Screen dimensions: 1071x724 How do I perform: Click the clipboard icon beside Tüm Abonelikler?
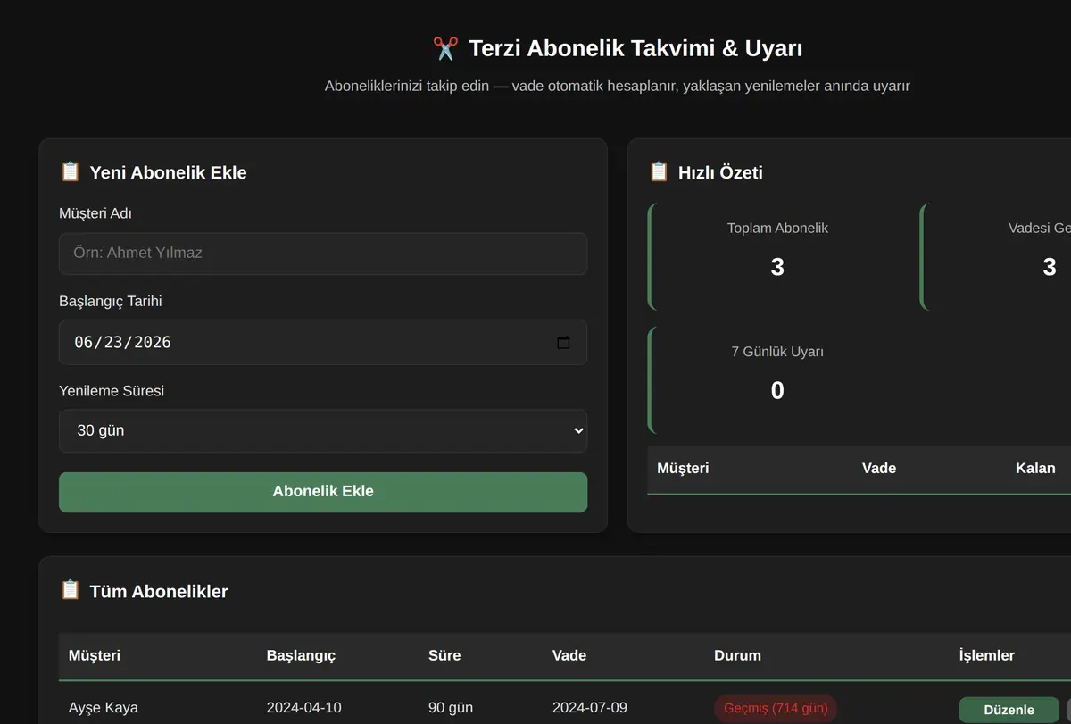click(70, 591)
